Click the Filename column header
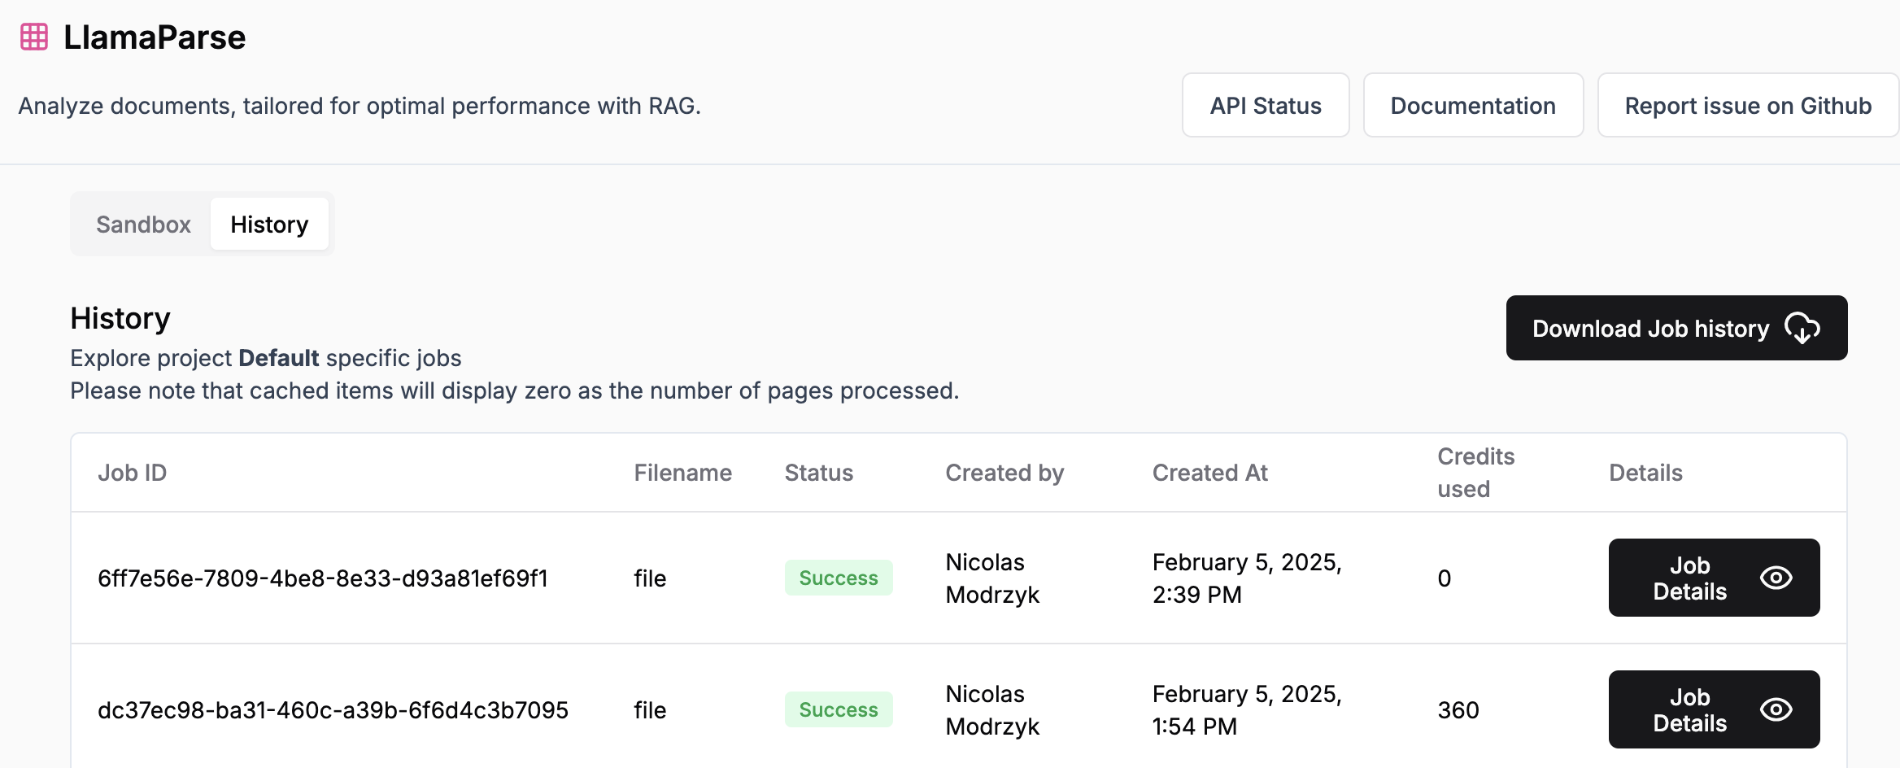The image size is (1900, 768). coord(682,473)
